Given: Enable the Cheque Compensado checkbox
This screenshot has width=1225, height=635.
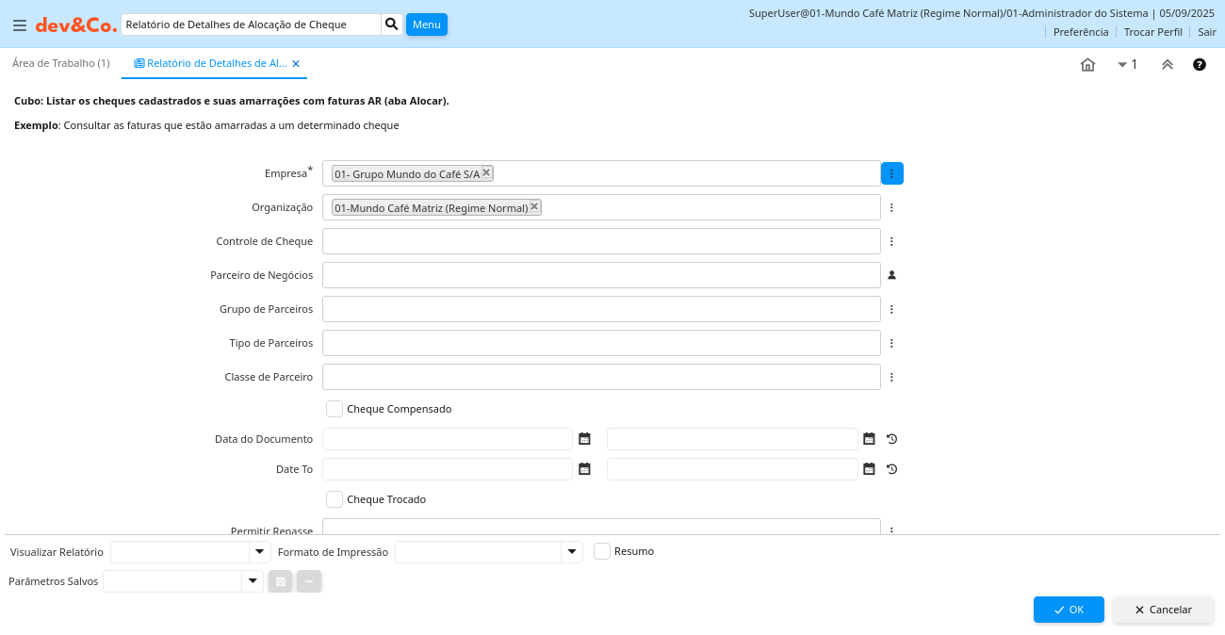Looking at the screenshot, I should point(335,409).
